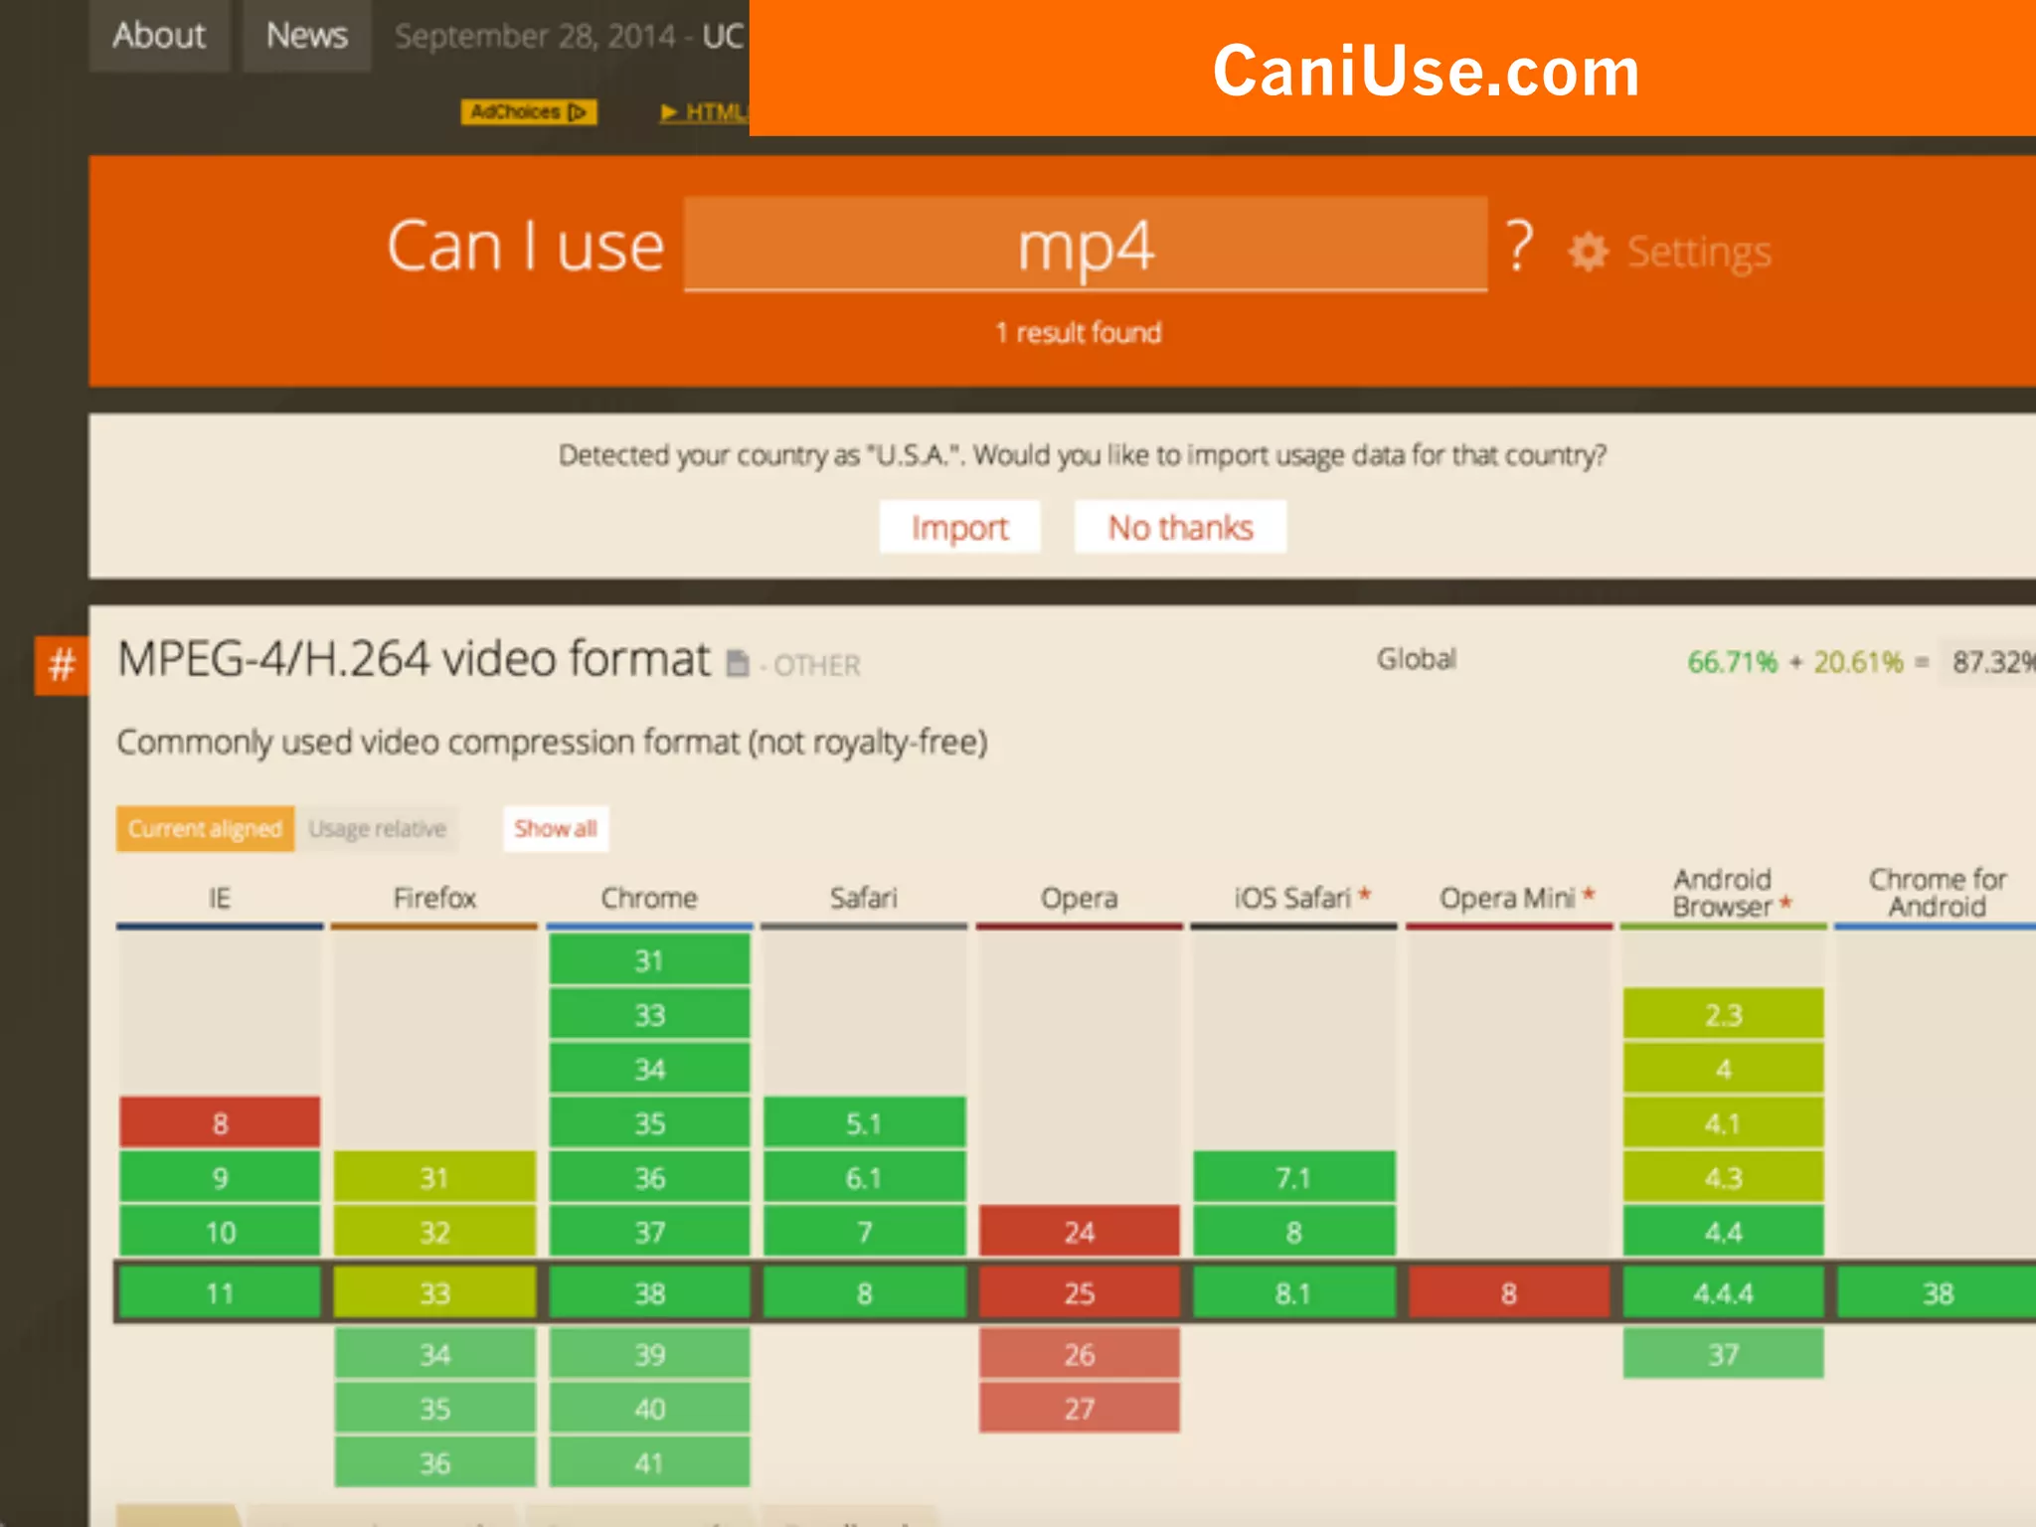Click the MPEG-4/H.264 video format title

click(x=414, y=659)
